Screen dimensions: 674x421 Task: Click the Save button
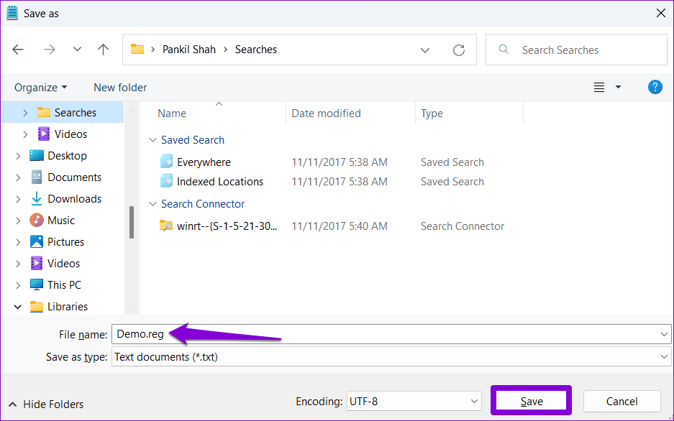(532, 402)
